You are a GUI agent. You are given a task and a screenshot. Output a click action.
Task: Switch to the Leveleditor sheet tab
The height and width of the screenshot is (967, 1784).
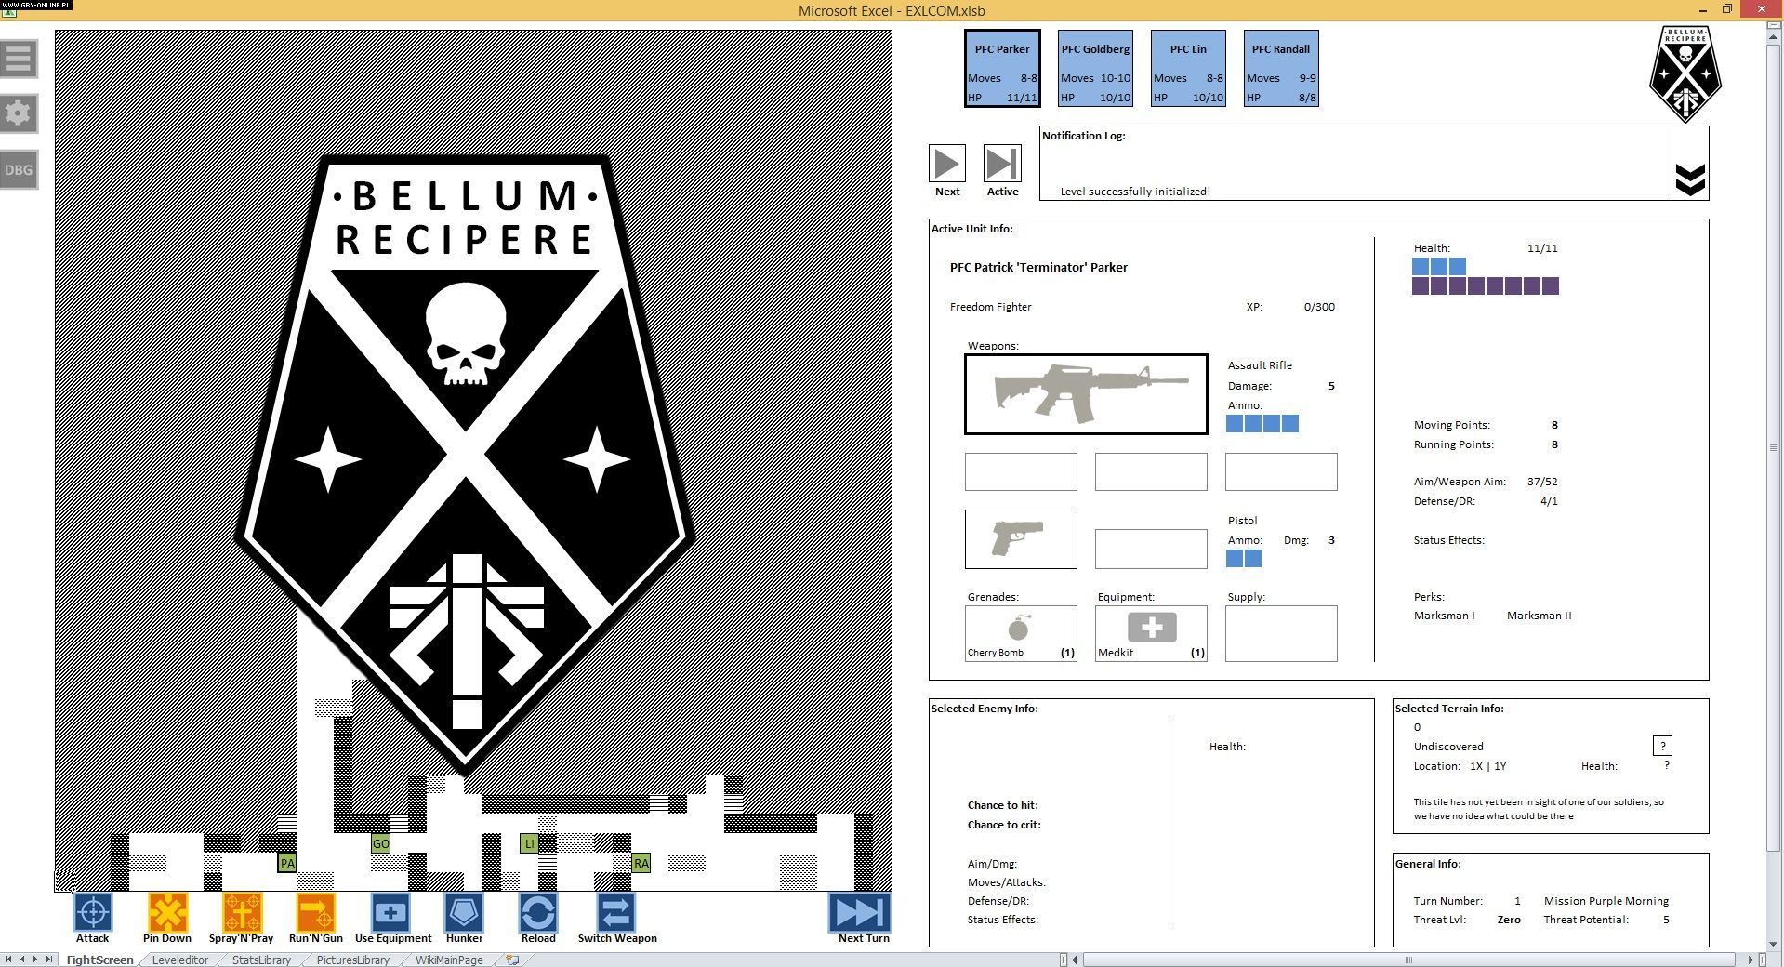click(180, 960)
